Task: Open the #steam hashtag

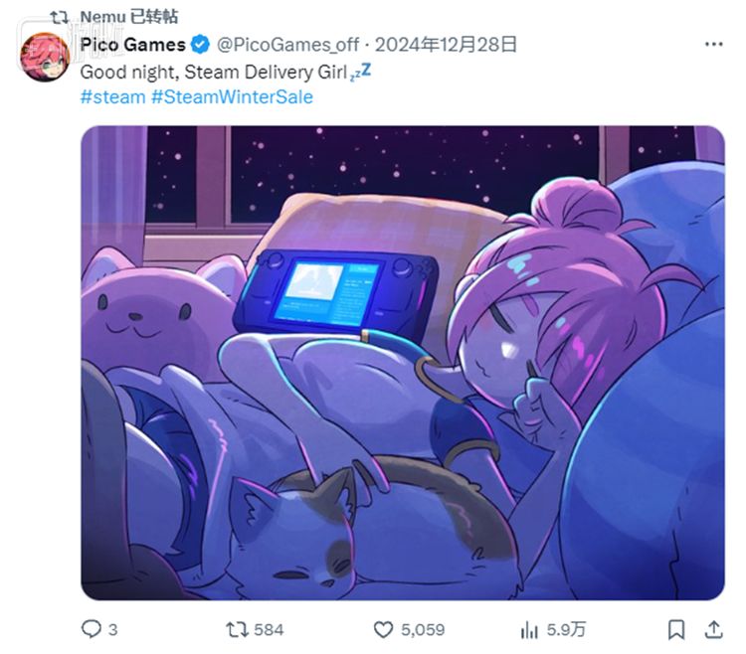Action: (x=111, y=96)
